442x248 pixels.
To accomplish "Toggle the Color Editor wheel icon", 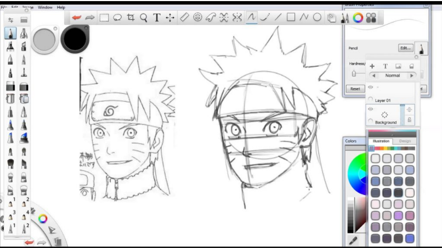I will click(x=358, y=18).
